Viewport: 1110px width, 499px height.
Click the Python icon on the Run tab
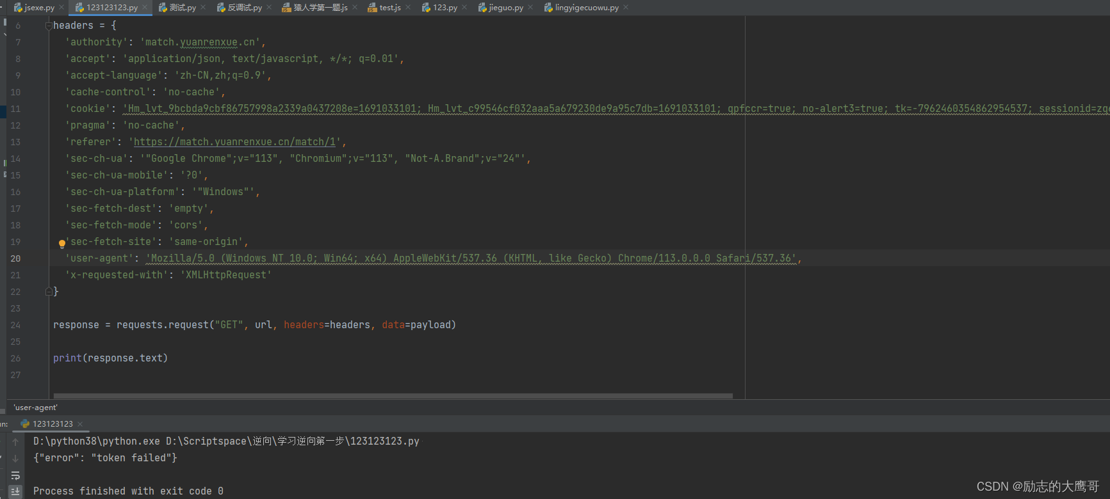pos(25,424)
